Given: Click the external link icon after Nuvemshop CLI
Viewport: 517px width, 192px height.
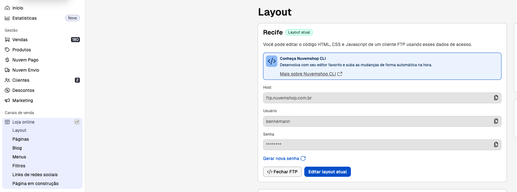Looking at the screenshot, I should [x=340, y=74].
